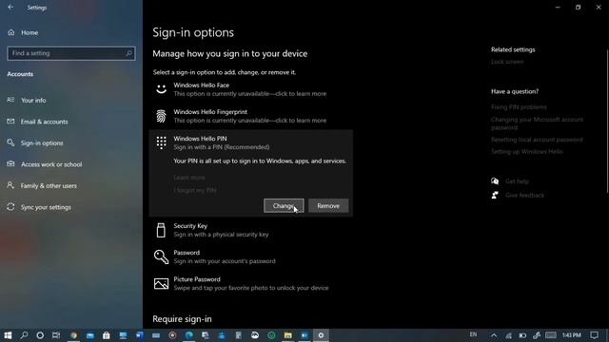Click the Change PIN button
The image size is (609, 342).
[x=284, y=206]
